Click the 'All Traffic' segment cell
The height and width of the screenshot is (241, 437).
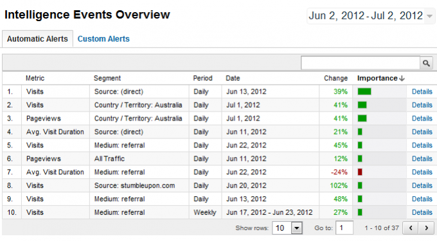(109, 159)
